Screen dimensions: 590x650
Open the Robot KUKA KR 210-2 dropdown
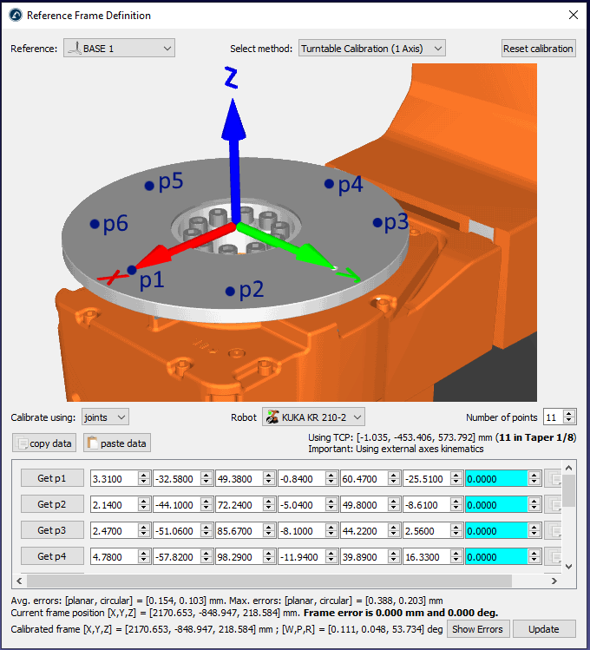point(313,417)
